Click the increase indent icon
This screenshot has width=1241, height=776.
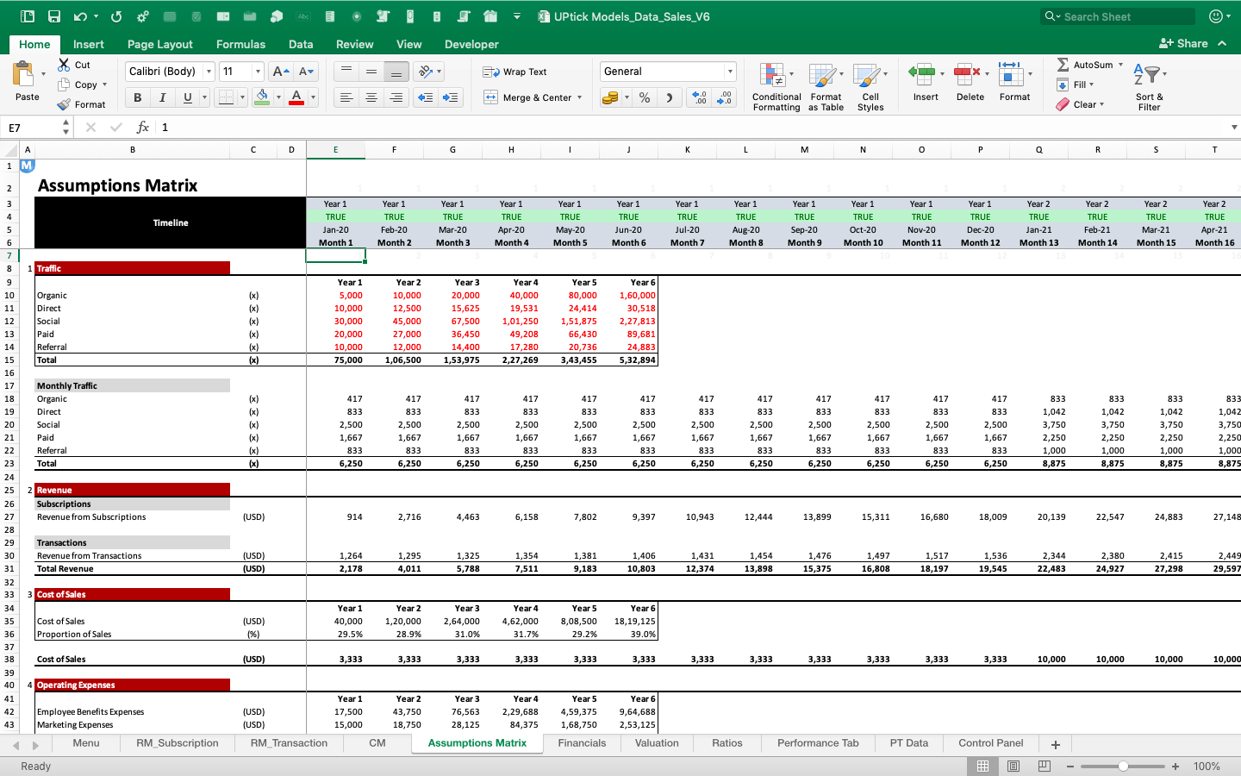[451, 97]
